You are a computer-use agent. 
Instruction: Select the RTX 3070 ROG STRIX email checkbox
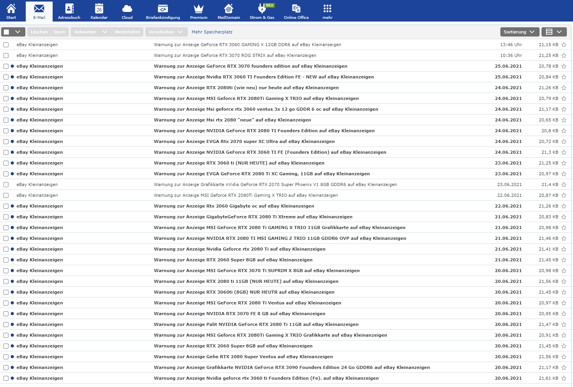point(6,55)
